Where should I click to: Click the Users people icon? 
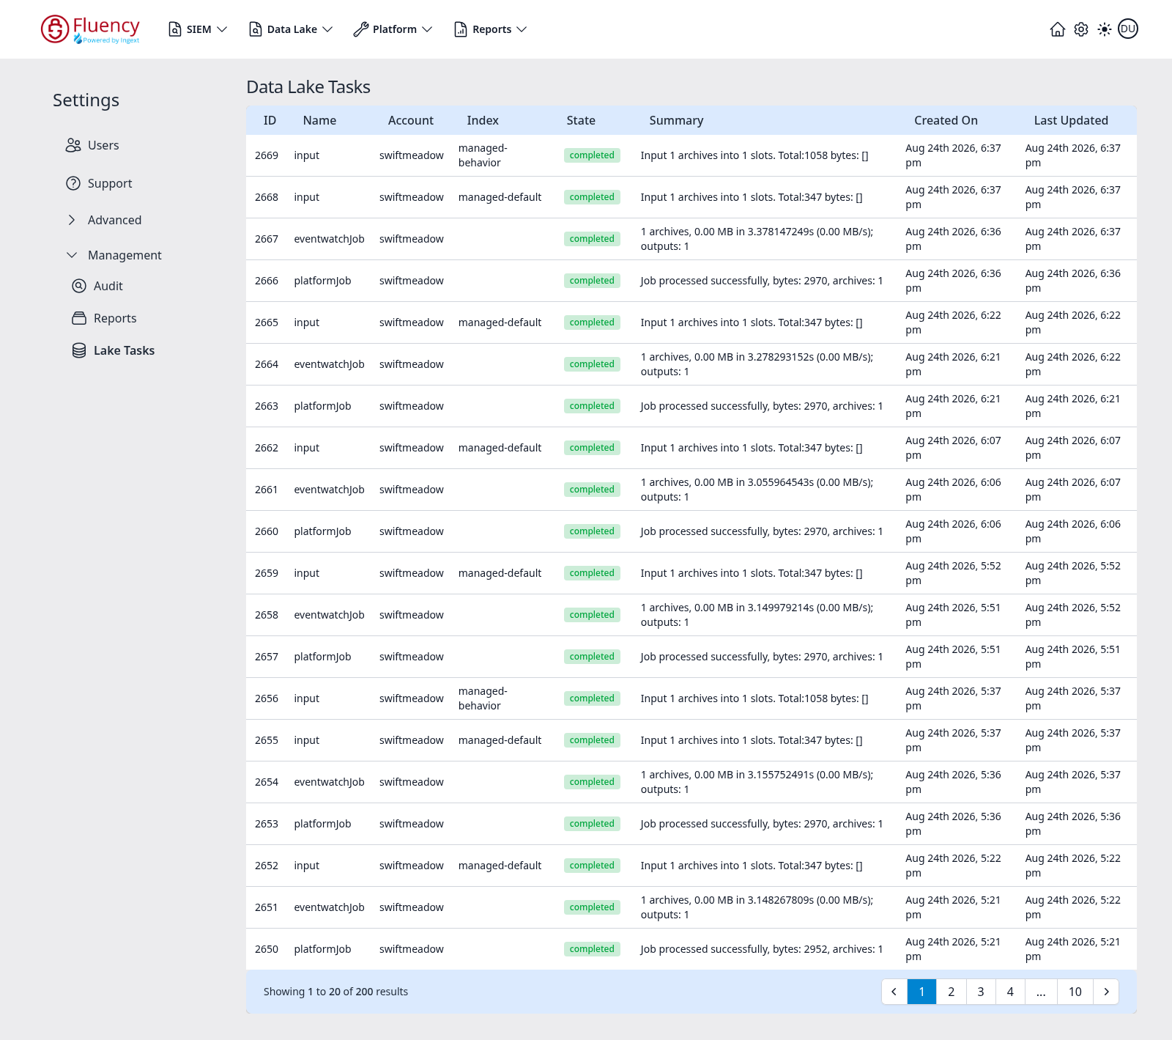pos(73,145)
